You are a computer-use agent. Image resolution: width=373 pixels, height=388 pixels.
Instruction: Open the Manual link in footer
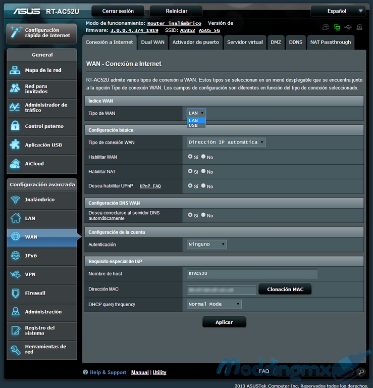click(140, 372)
